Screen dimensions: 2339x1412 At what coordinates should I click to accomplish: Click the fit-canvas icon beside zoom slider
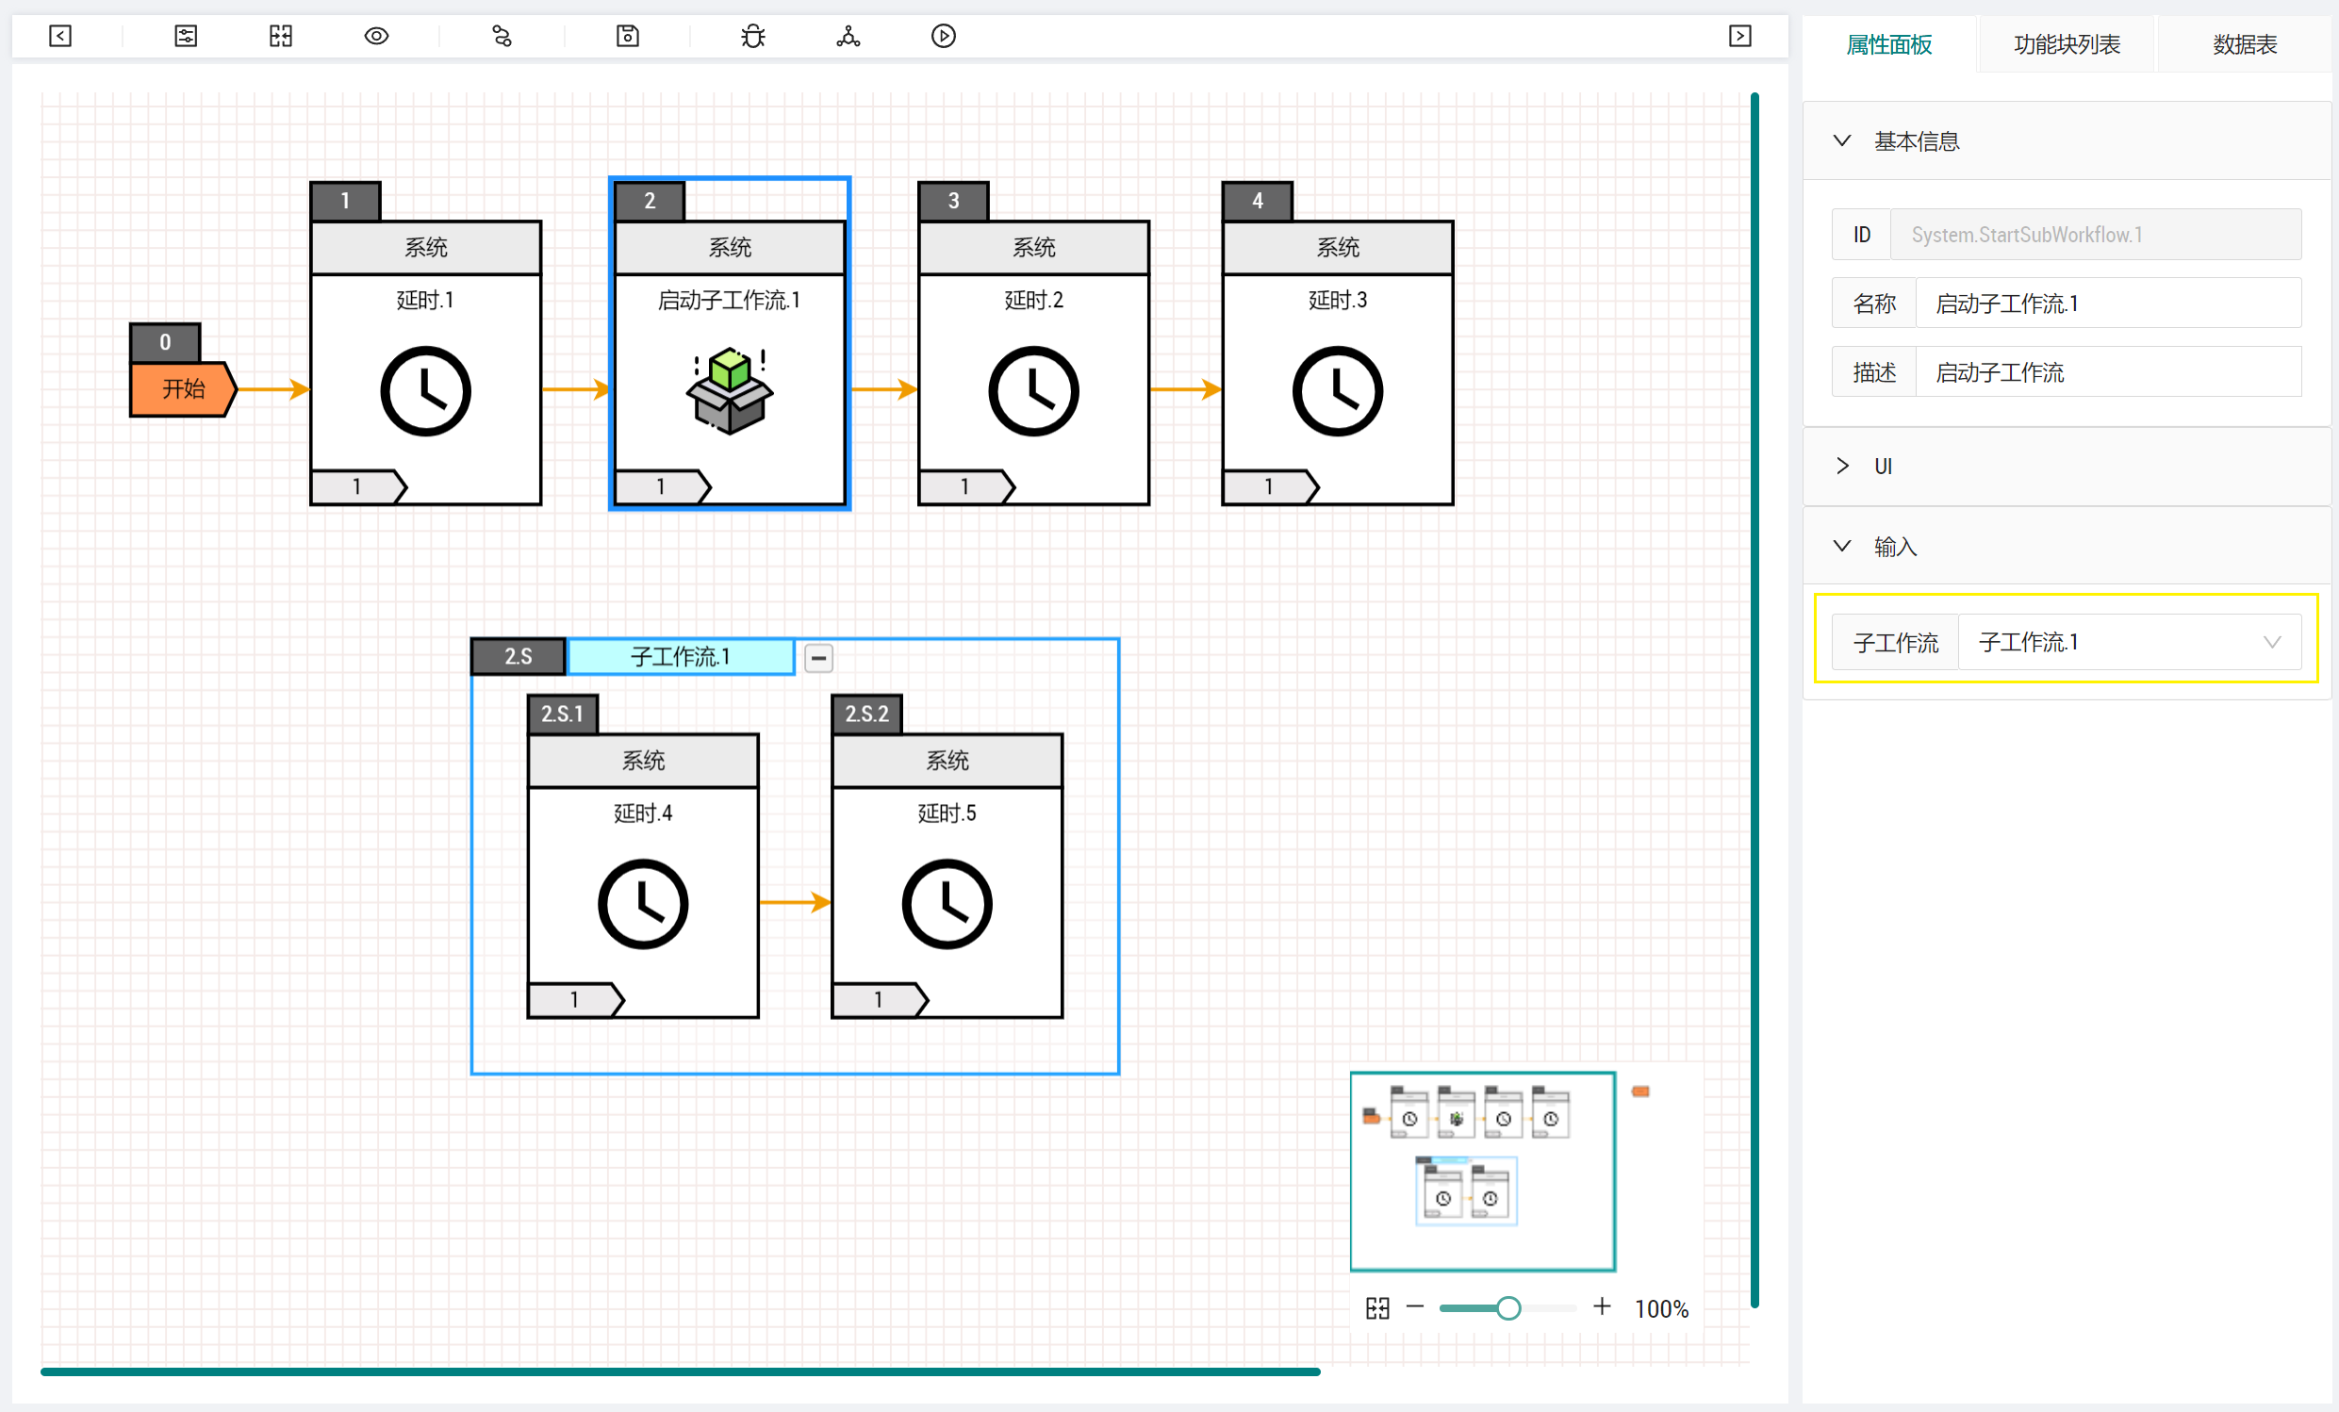click(1377, 1308)
